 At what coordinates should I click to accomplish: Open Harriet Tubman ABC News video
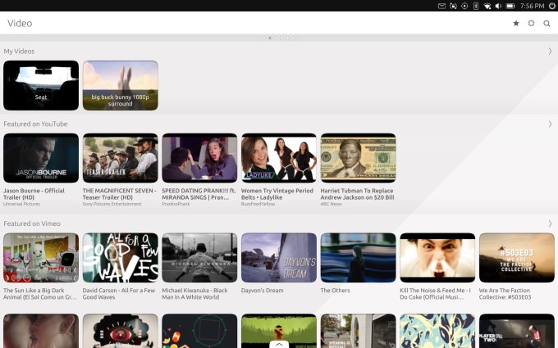[358, 158]
